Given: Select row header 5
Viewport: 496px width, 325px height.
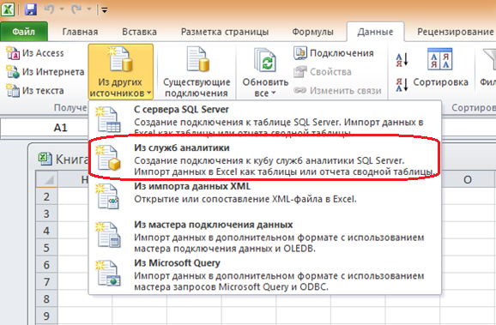Looking at the screenshot, I should click(47, 248).
